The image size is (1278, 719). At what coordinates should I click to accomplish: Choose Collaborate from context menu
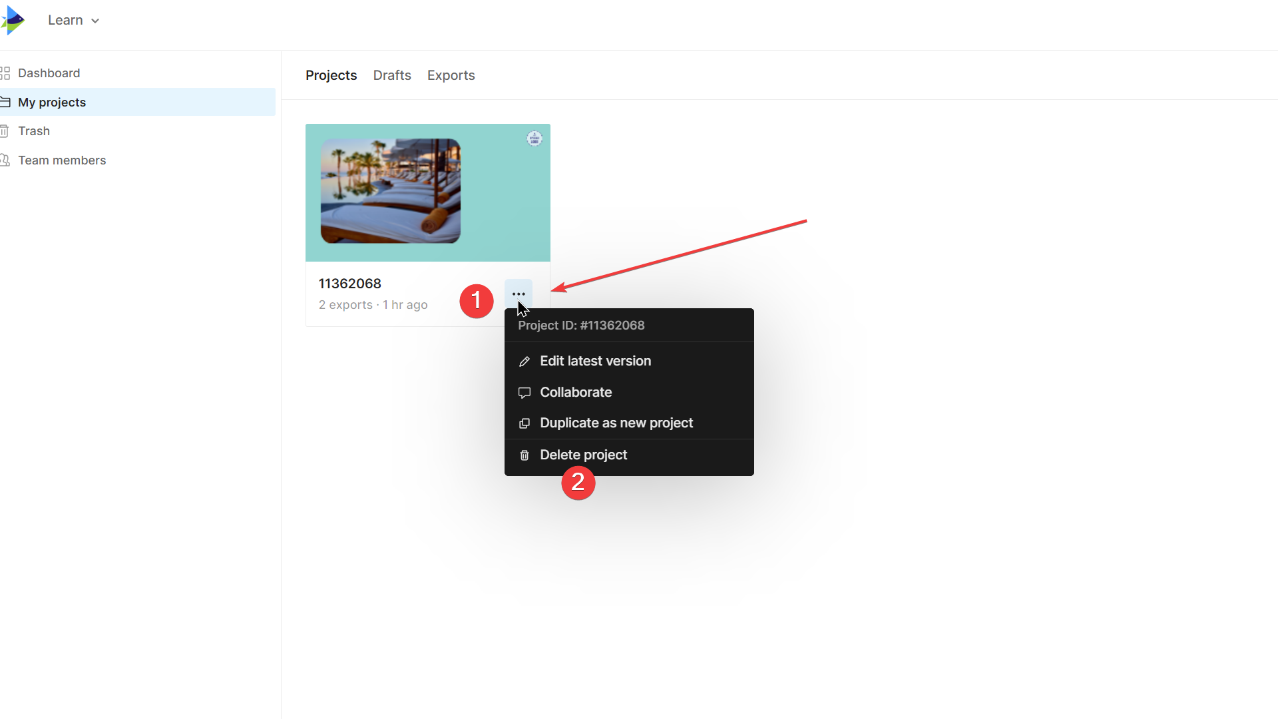point(576,392)
